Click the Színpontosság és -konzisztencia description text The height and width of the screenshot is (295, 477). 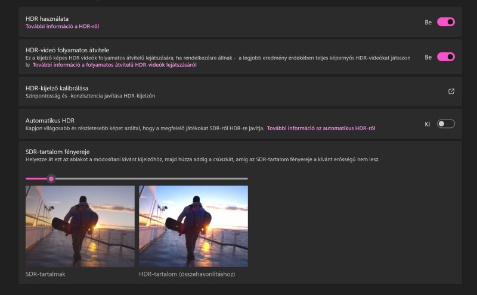[x=91, y=96]
